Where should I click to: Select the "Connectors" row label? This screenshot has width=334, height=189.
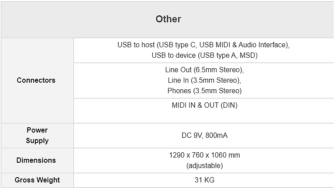coord(36,80)
